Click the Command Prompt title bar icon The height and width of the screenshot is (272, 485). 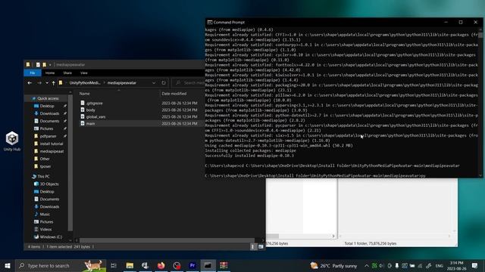click(210, 22)
